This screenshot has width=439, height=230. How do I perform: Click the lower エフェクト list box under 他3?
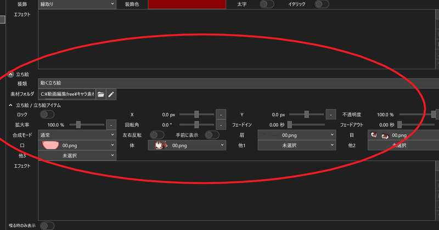pos(237,190)
